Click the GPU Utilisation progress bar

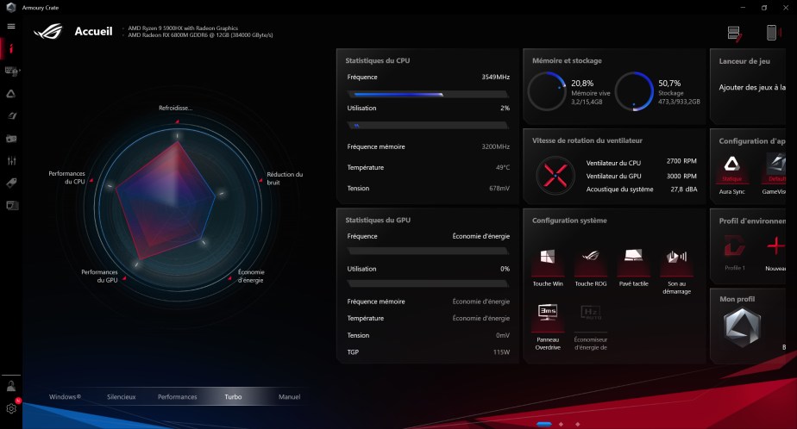pos(428,283)
